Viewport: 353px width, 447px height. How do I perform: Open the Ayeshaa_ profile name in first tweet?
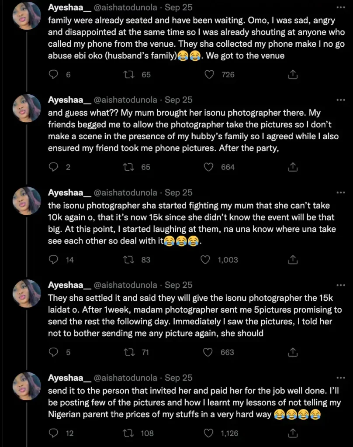pyautogui.click(x=69, y=7)
